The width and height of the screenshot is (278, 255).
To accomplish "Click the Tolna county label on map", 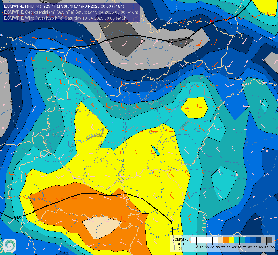I will click(99, 146).
